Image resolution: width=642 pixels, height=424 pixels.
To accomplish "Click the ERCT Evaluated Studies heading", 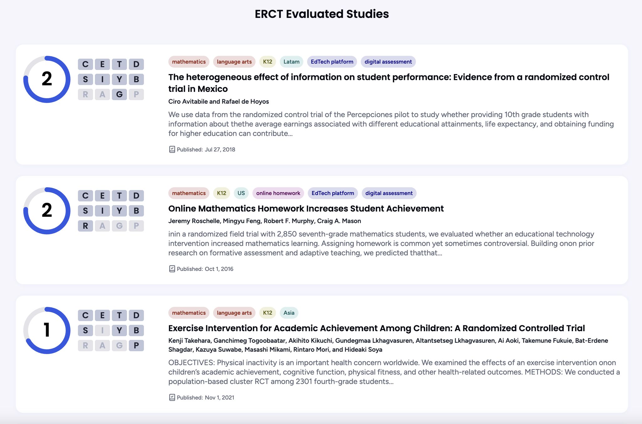I will [321, 14].
